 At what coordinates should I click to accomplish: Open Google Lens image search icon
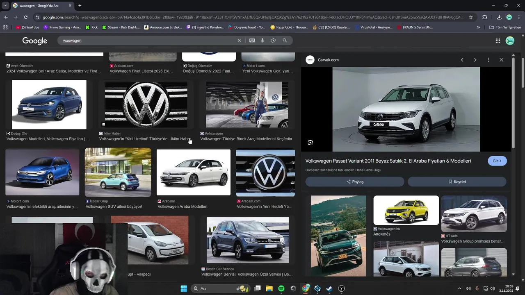coord(273,41)
